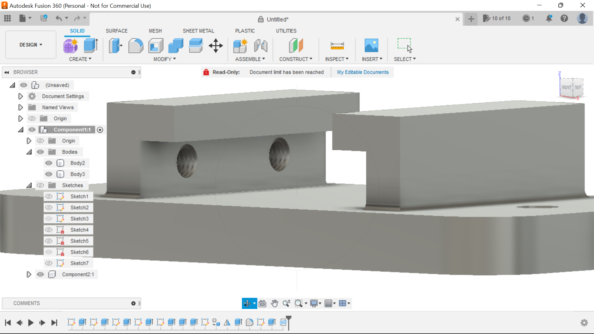Activate Component1:1 radio button
The image size is (594, 334).
point(100,130)
